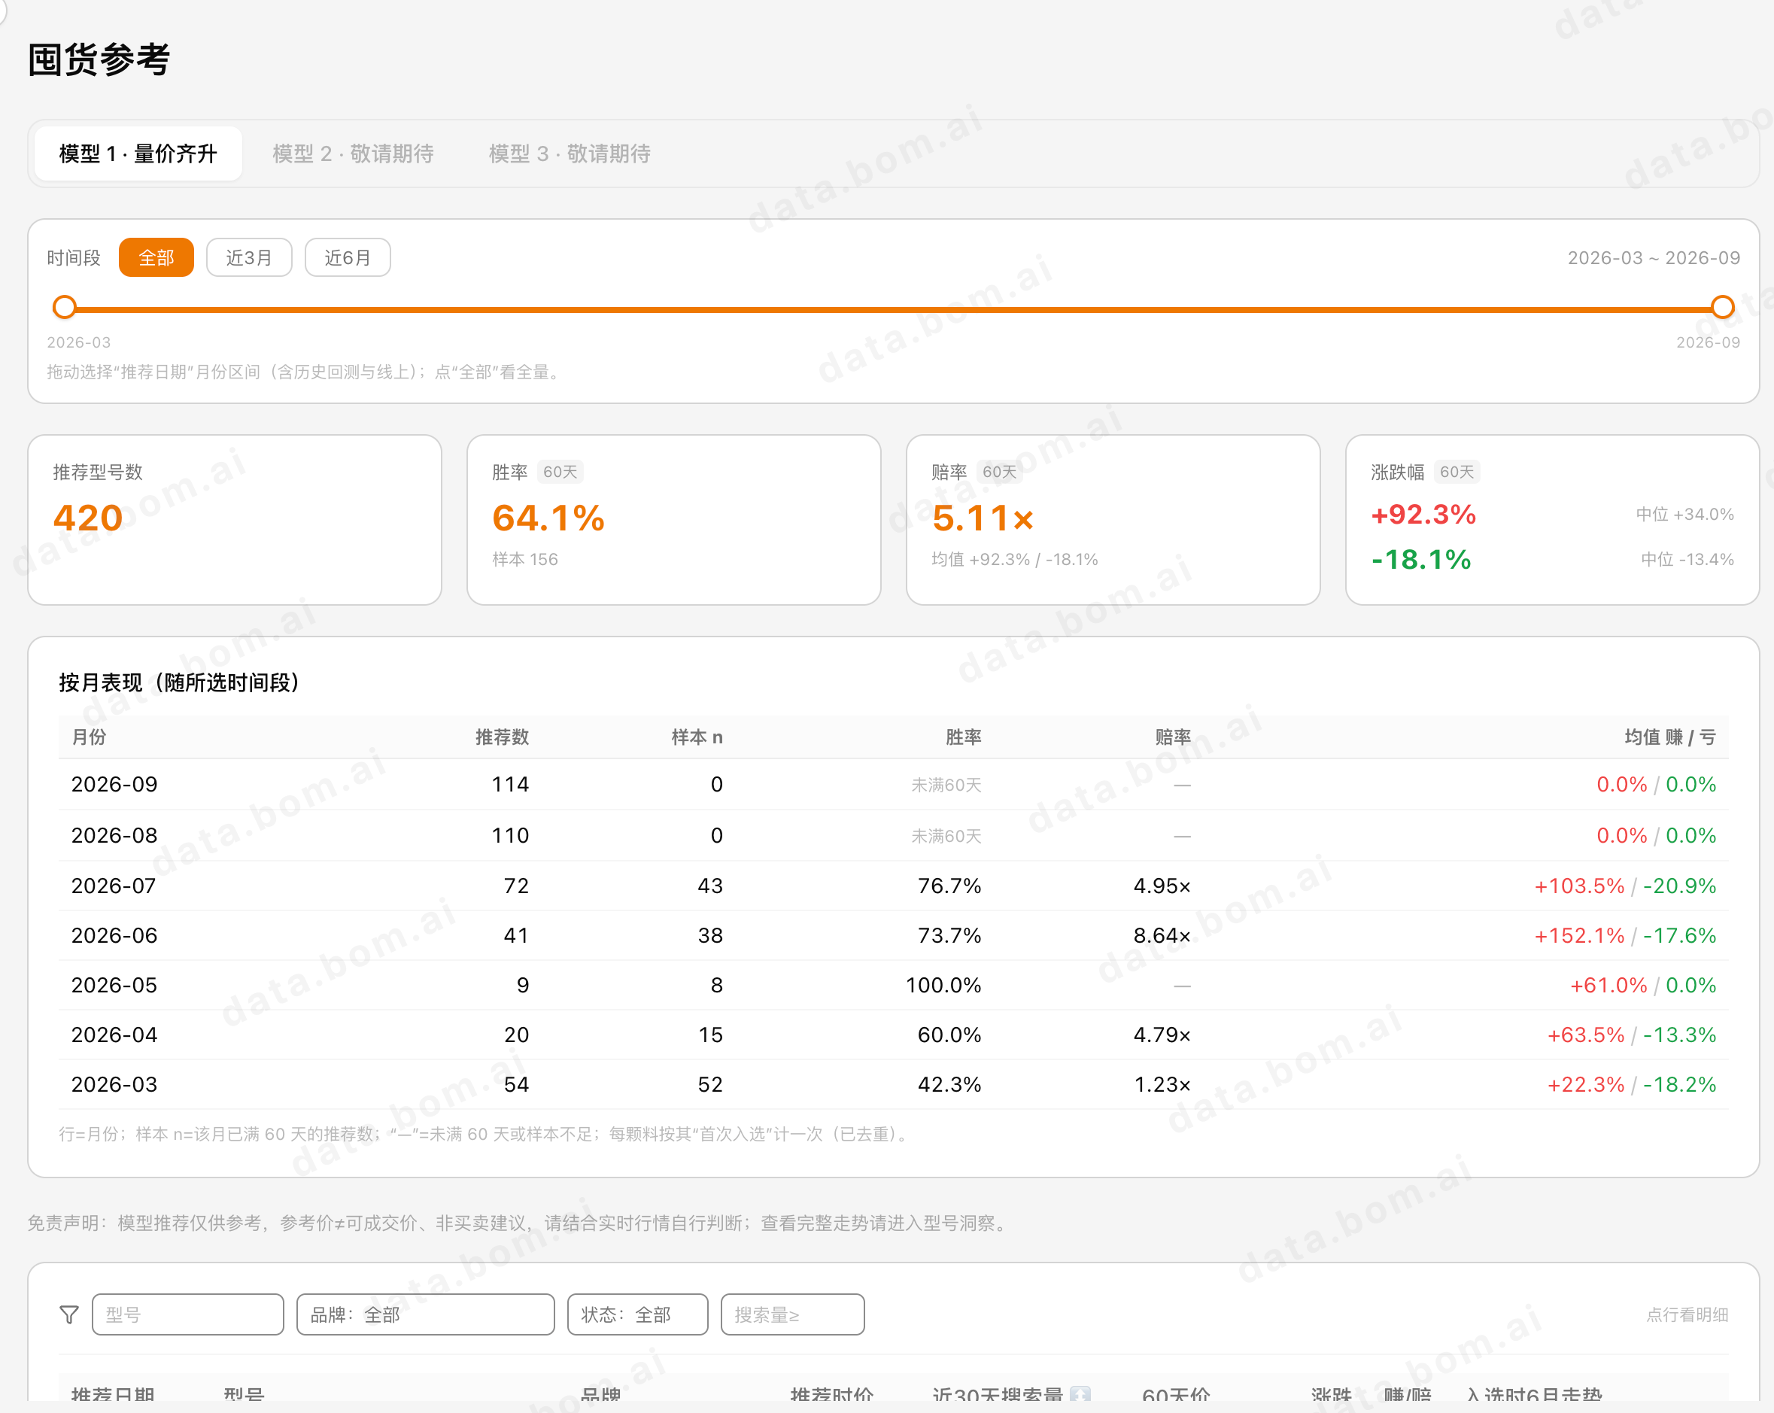
Task: Click the 420 recommended models count
Action: (x=88, y=518)
